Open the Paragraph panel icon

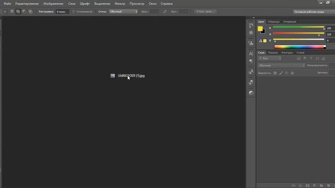[x=251, y=61]
